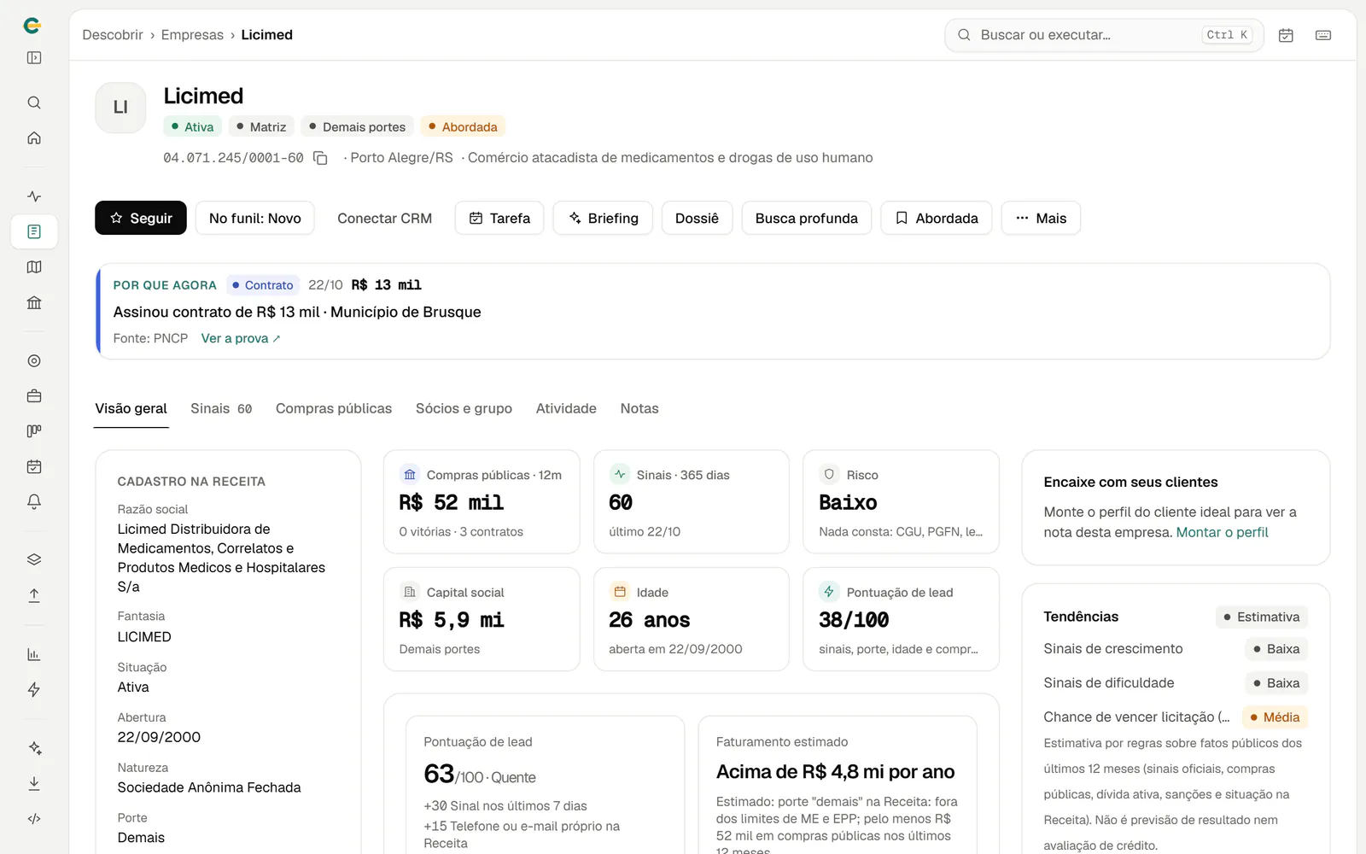
Task: Toggle the Abordada bookmark button
Action: click(x=937, y=218)
